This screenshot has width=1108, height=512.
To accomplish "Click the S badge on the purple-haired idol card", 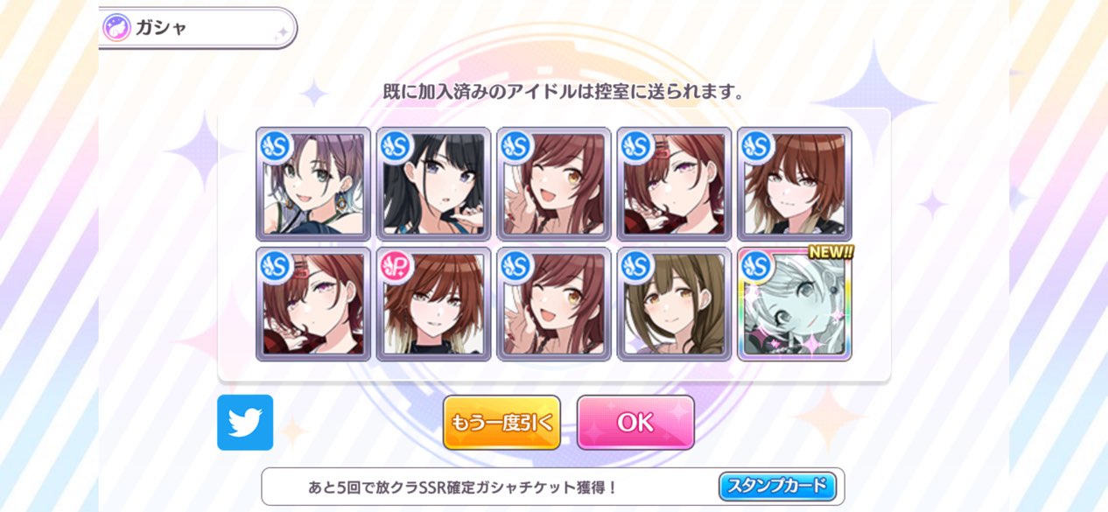I will 275,146.
